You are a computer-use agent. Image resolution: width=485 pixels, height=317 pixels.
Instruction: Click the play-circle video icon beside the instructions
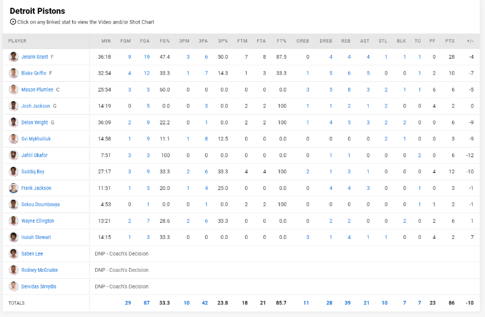[13, 22]
